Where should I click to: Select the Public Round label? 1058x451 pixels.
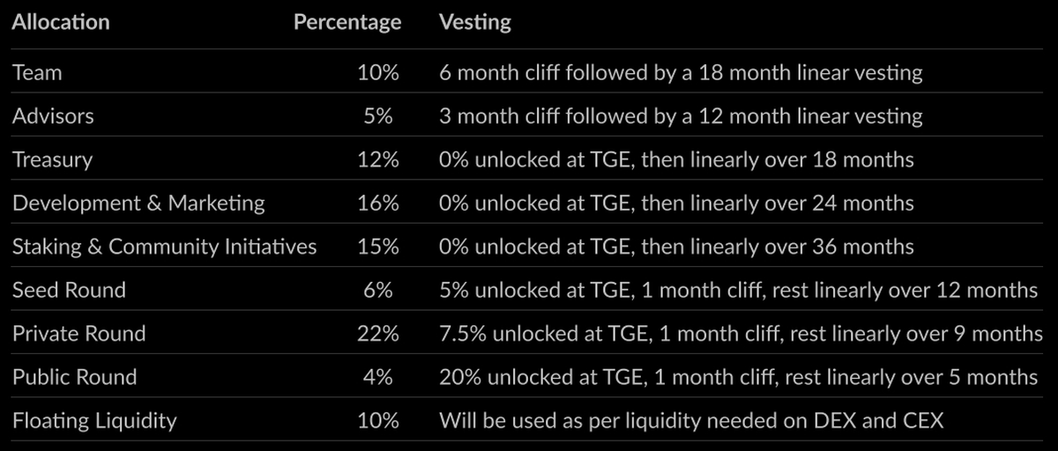pyautogui.click(x=74, y=377)
